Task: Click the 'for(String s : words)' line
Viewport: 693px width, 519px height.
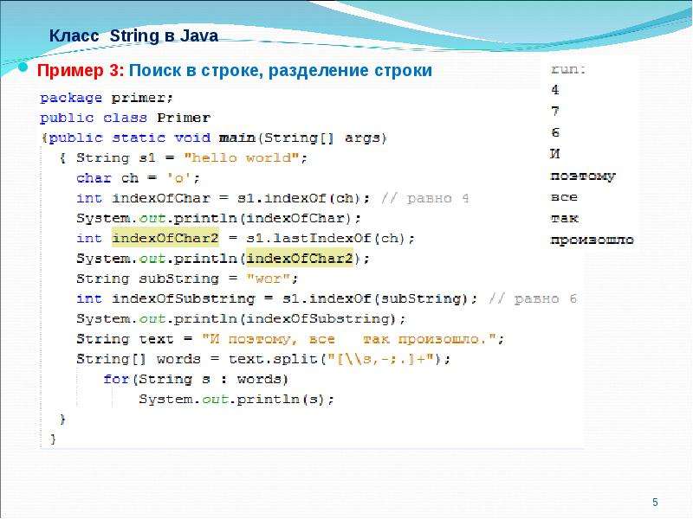Action: 196,379
